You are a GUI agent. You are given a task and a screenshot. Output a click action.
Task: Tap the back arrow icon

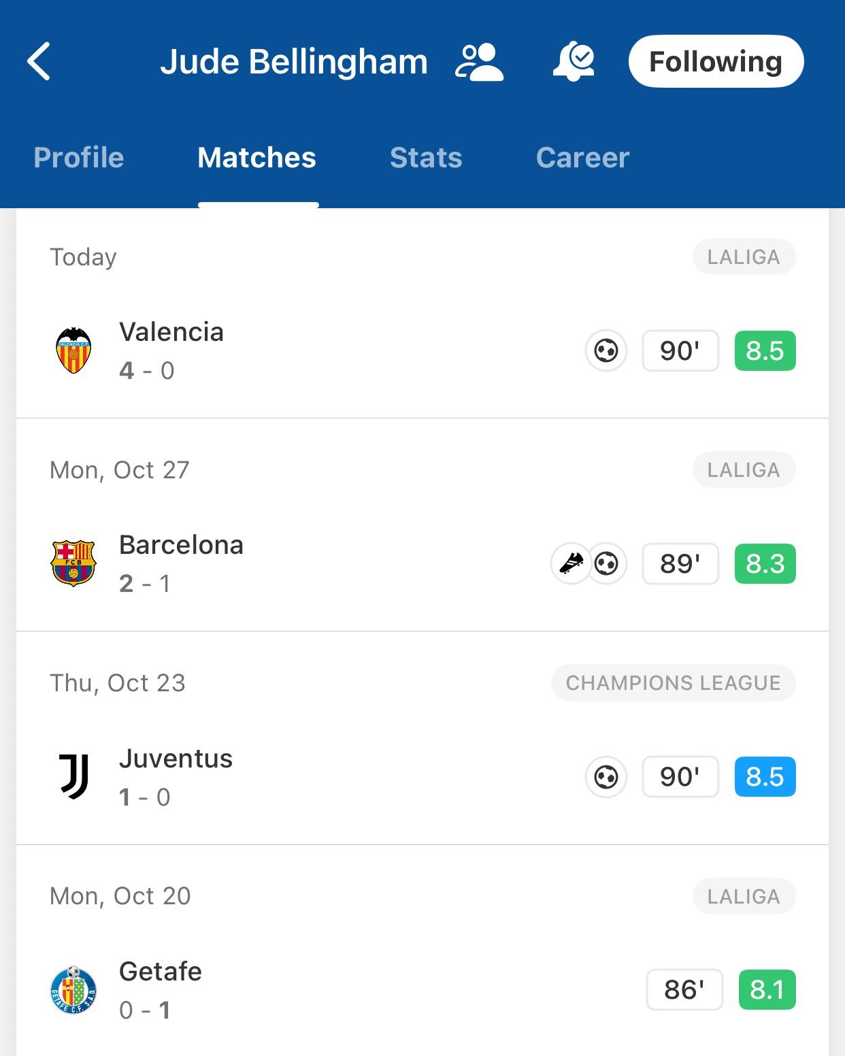(39, 61)
